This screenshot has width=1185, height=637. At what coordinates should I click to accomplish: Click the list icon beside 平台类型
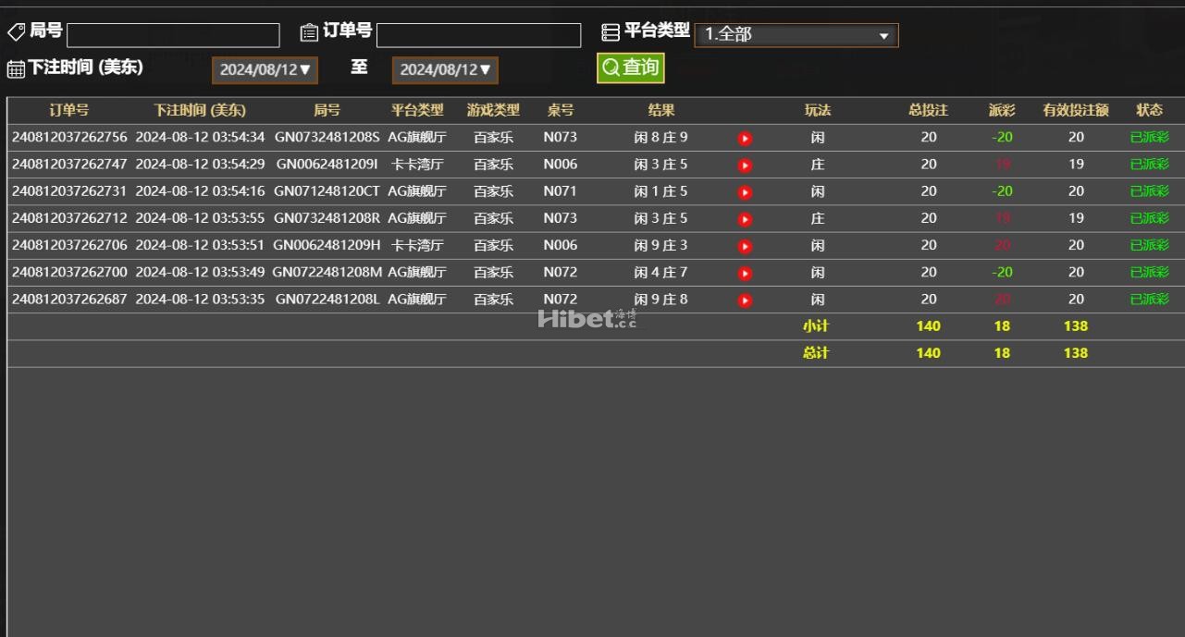click(611, 32)
